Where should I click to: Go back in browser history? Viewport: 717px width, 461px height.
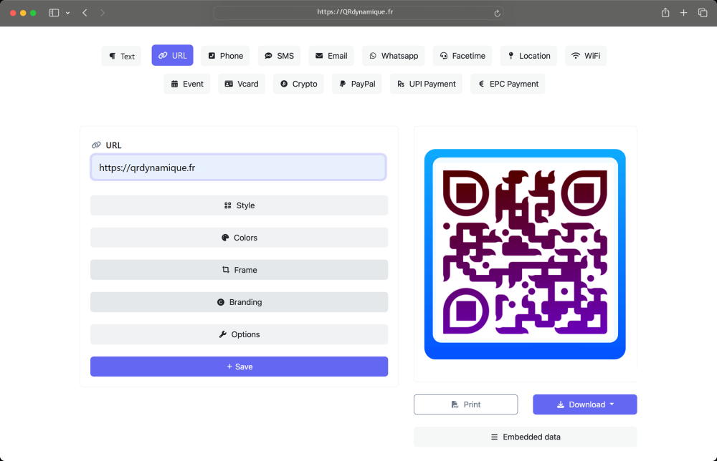85,13
